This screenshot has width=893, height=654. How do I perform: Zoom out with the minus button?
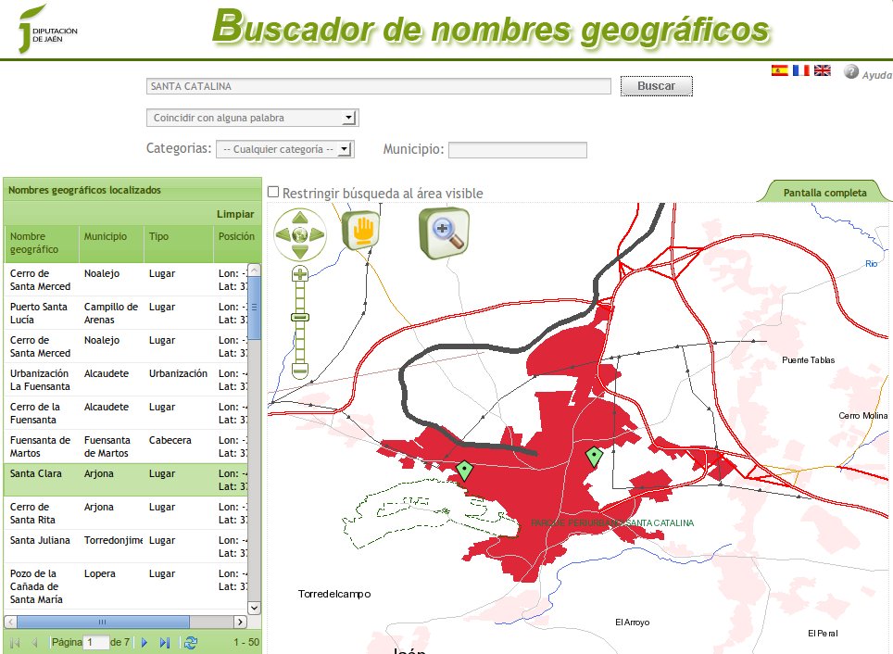[x=300, y=371]
